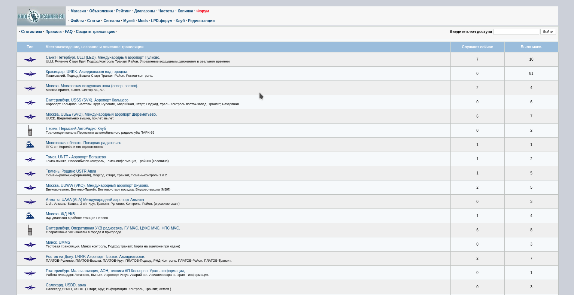
Task: Click max listeners value 81 for Краснодар
Action: click(531, 73)
